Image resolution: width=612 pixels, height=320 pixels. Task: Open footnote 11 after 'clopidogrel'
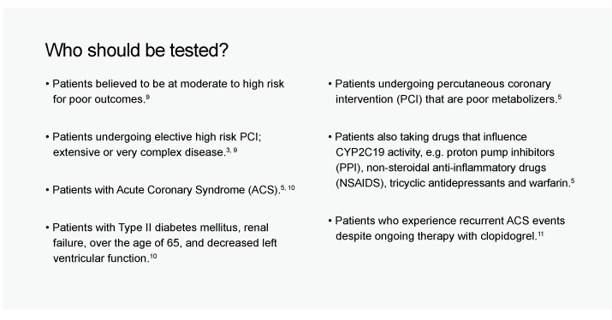click(541, 234)
